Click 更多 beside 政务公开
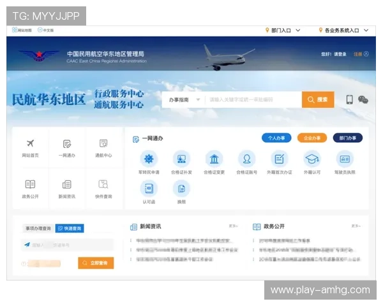Viewport: 383px width, 306px height. [356, 226]
